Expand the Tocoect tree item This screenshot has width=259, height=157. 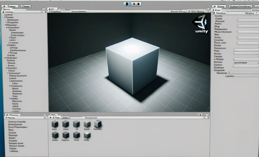(x=4, y=17)
